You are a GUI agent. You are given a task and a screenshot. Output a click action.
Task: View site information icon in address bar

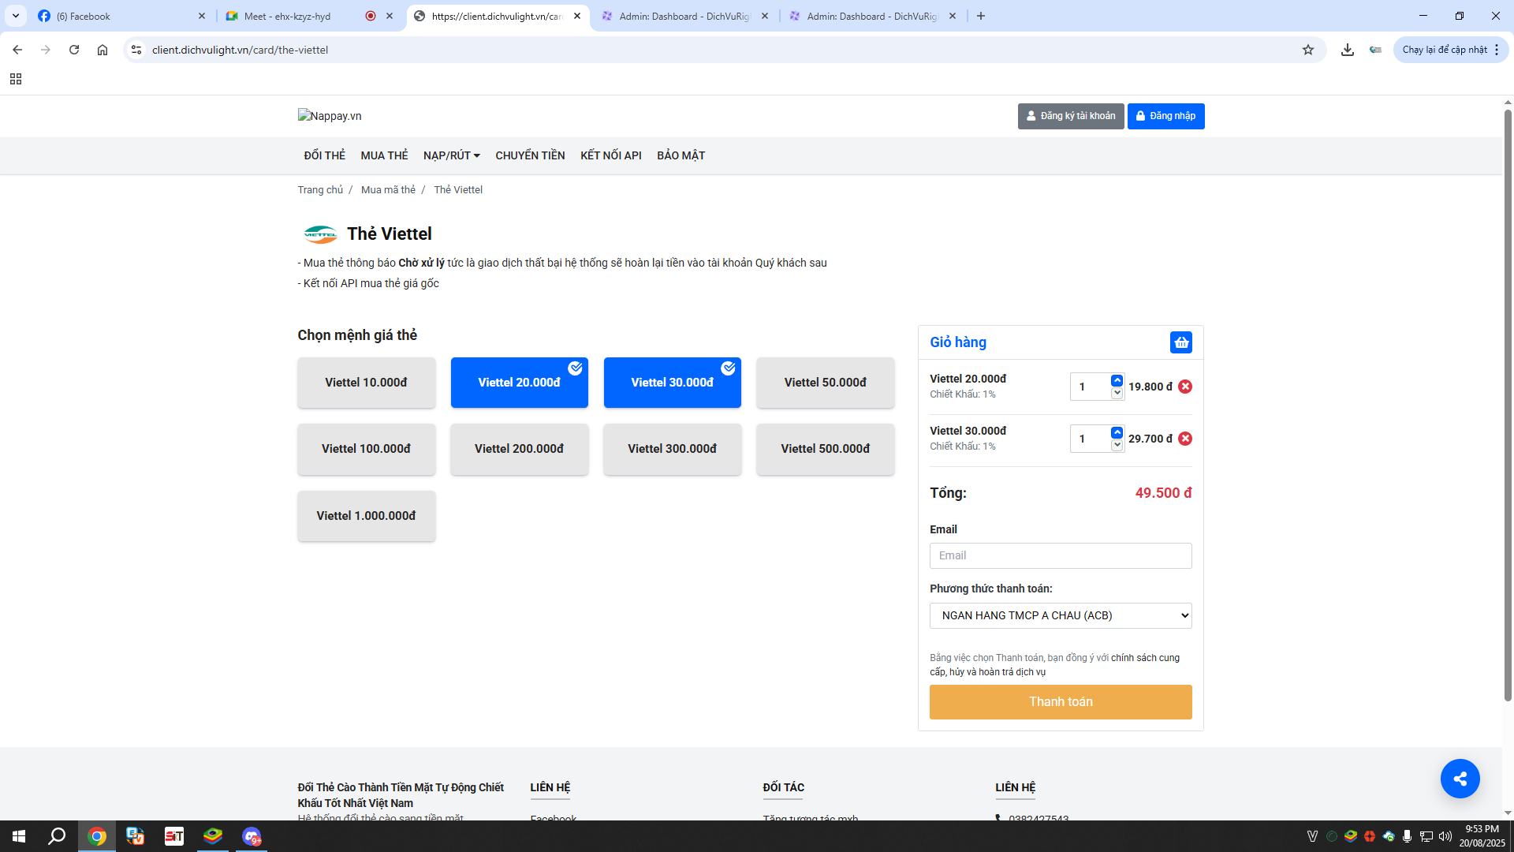[136, 50]
